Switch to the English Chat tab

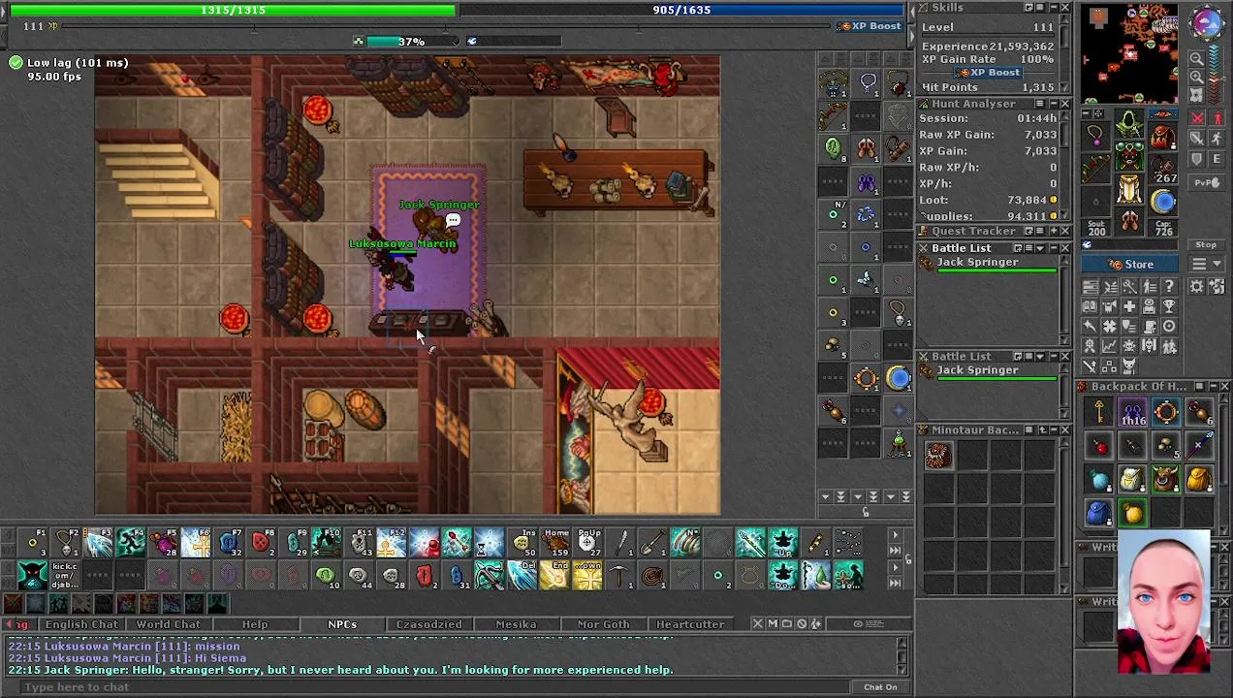coord(81,624)
